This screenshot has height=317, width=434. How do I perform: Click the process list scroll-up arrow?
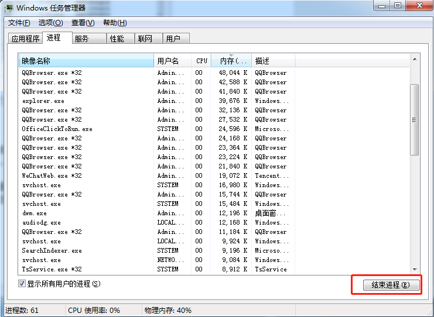click(x=415, y=59)
